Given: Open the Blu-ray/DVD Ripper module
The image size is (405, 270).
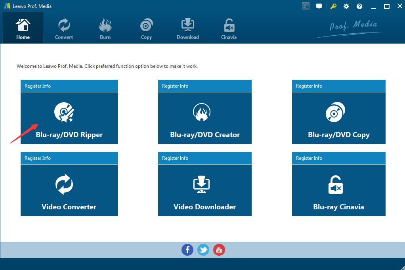Looking at the screenshot, I should click(x=69, y=118).
